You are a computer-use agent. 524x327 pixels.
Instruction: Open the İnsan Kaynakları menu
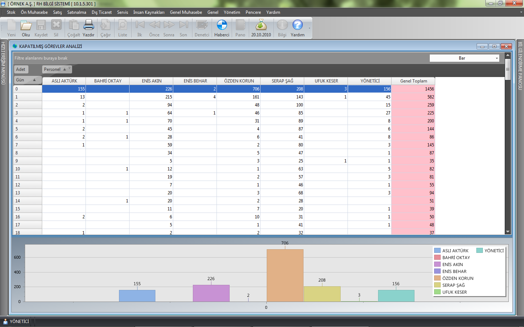pos(148,12)
